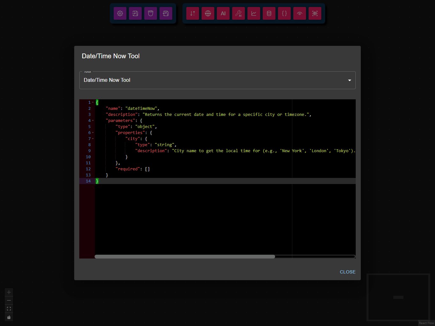Image resolution: width=435 pixels, height=326 pixels.
Task: Collapse the fold arrow on line 1
Action: 93,103
